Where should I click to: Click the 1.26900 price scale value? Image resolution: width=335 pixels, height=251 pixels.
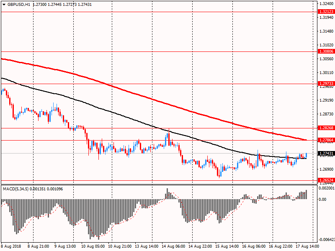pos(327,169)
